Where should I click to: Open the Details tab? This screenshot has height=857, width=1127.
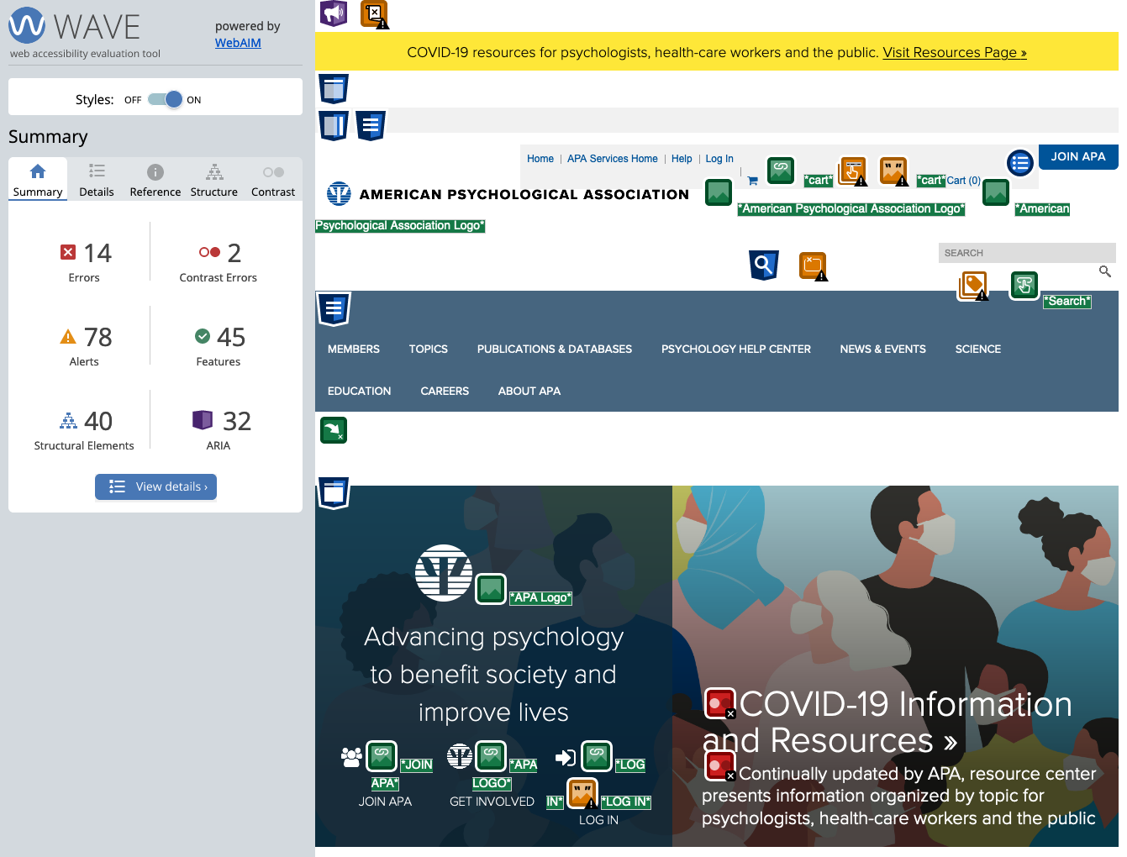click(x=97, y=181)
